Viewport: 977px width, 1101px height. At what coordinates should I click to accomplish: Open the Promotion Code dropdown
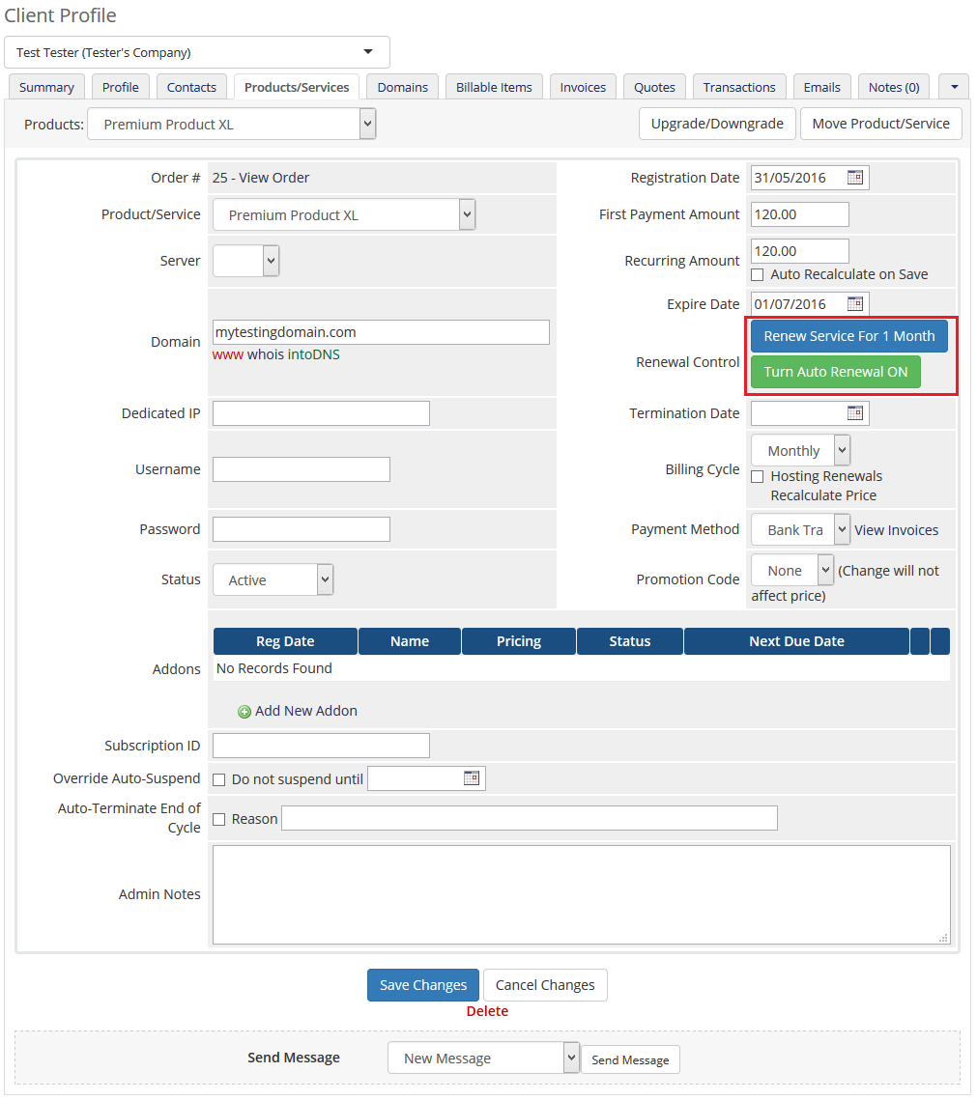792,570
